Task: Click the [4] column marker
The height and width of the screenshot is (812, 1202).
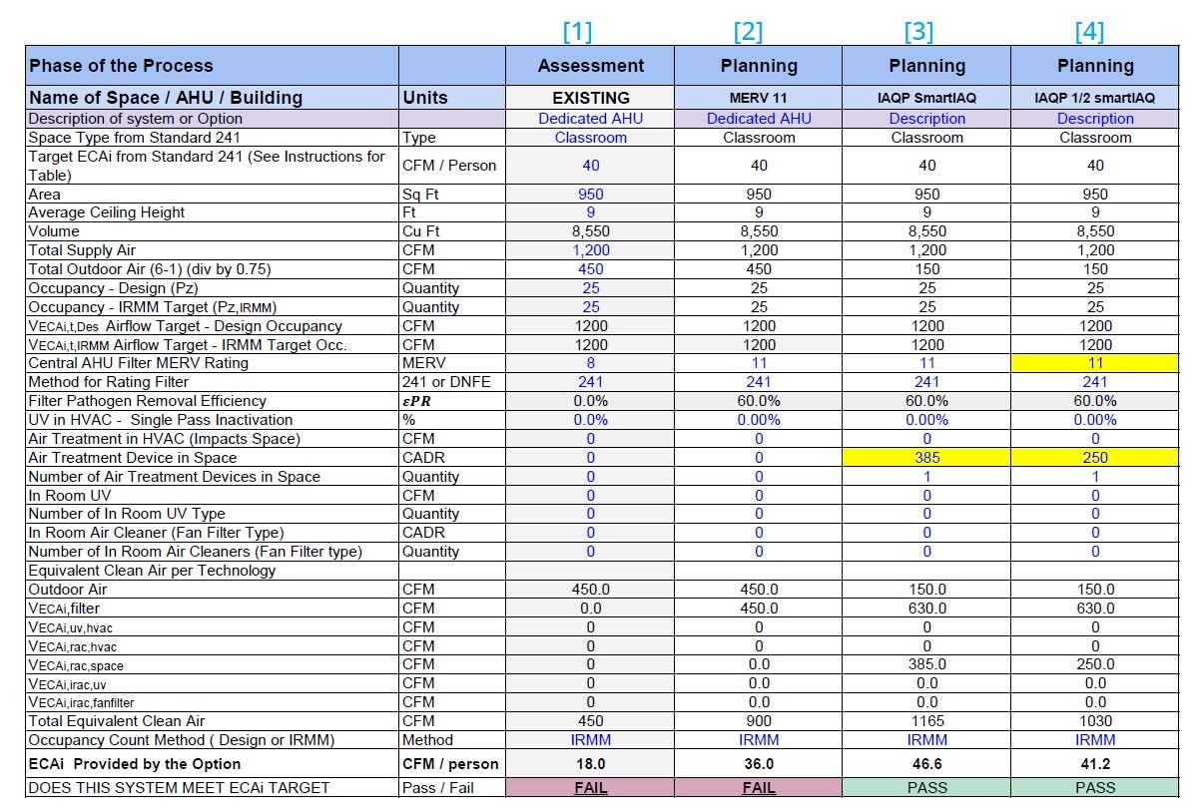Action: click(1089, 32)
